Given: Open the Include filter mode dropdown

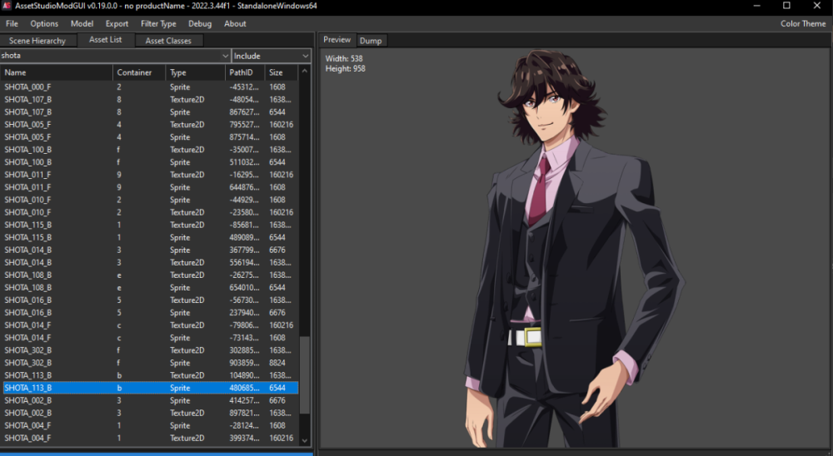Looking at the screenshot, I should [x=272, y=56].
